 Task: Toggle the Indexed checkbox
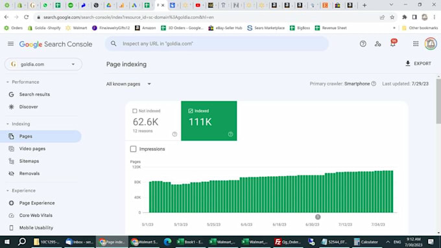pos(191,111)
